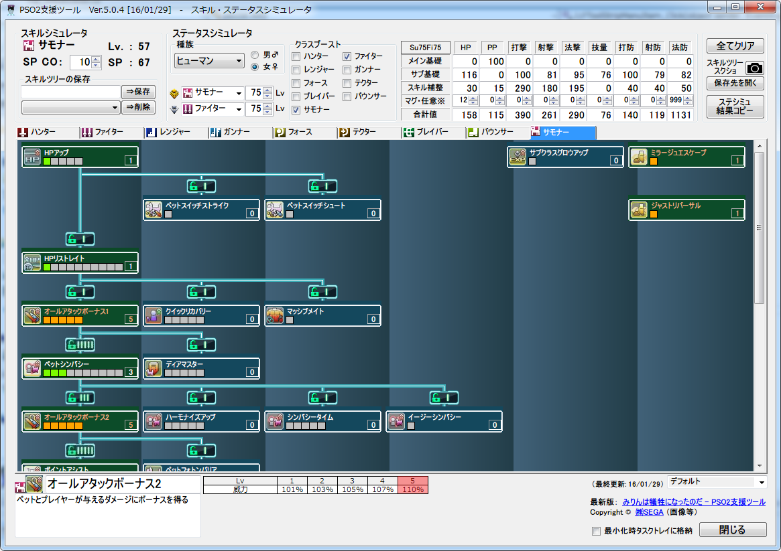This screenshot has height=551, width=781.
Task: Click the skill tree name input field
Action: tap(71, 92)
